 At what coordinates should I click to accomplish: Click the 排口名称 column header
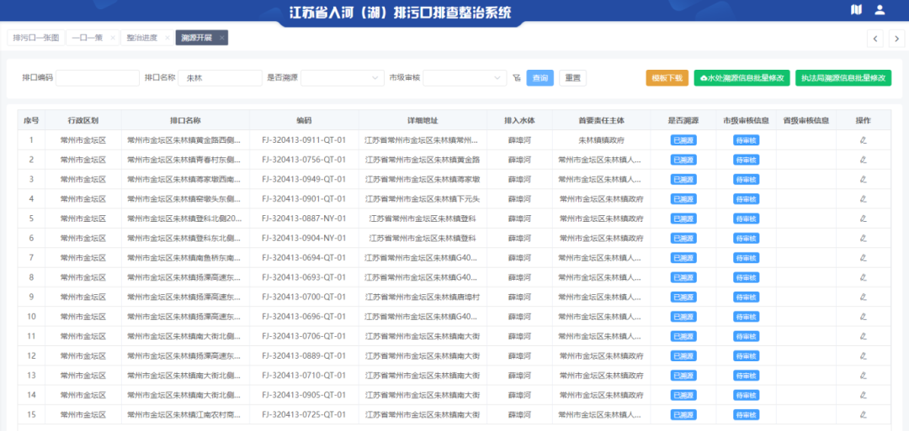point(185,120)
